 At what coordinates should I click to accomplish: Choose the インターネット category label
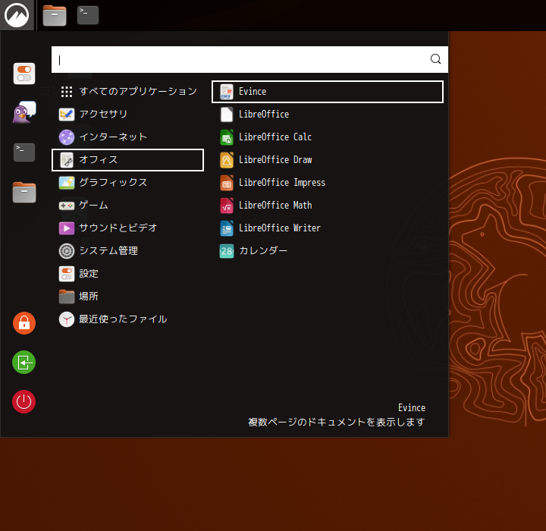click(113, 137)
